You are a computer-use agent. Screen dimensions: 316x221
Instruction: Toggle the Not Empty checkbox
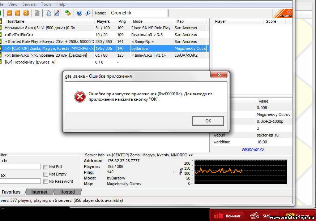(46, 174)
